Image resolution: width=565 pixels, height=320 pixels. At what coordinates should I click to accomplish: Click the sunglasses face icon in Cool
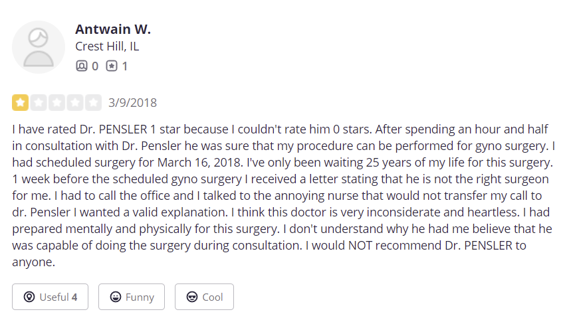coord(191,297)
